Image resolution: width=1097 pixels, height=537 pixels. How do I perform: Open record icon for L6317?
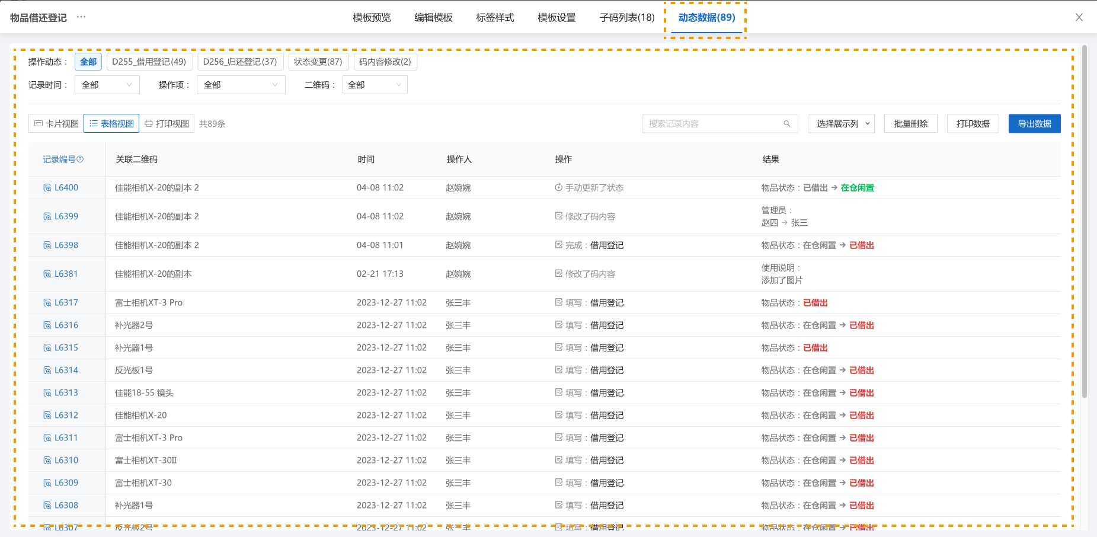47,303
